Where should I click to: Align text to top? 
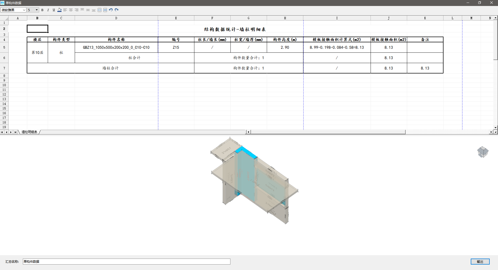pyautogui.click(x=82, y=10)
